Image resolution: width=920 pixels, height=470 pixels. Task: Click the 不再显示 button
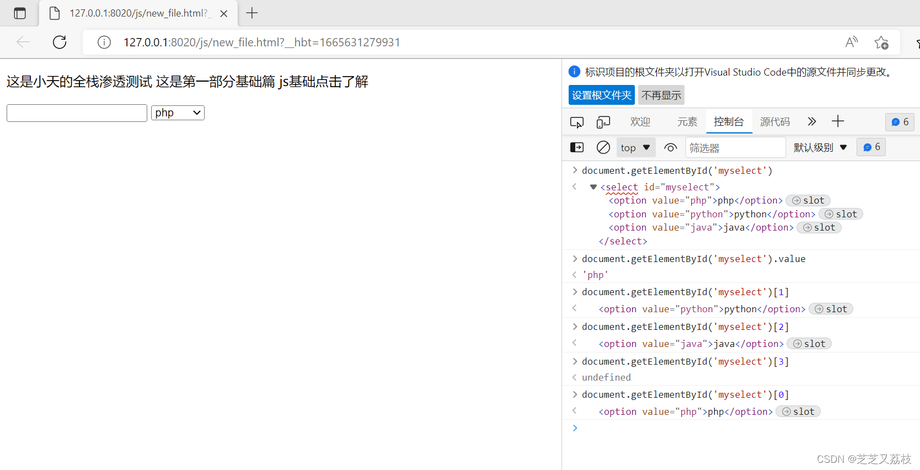pos(661,95)
